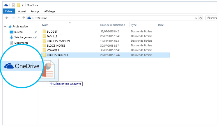Select OneDrive in the navigation pane
The image size is (220, 127).
pos(22,66)
